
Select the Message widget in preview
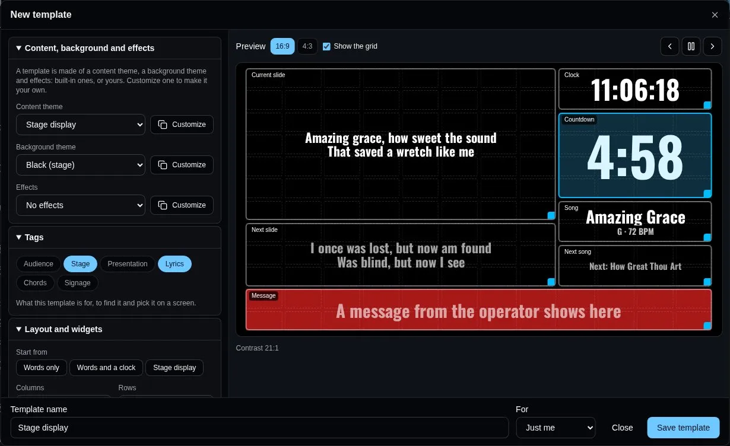478,310
